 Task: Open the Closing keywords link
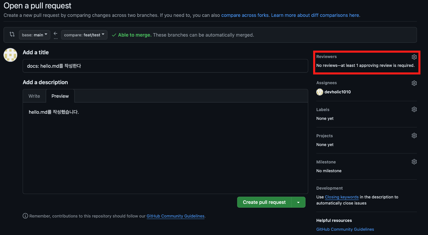342,197
